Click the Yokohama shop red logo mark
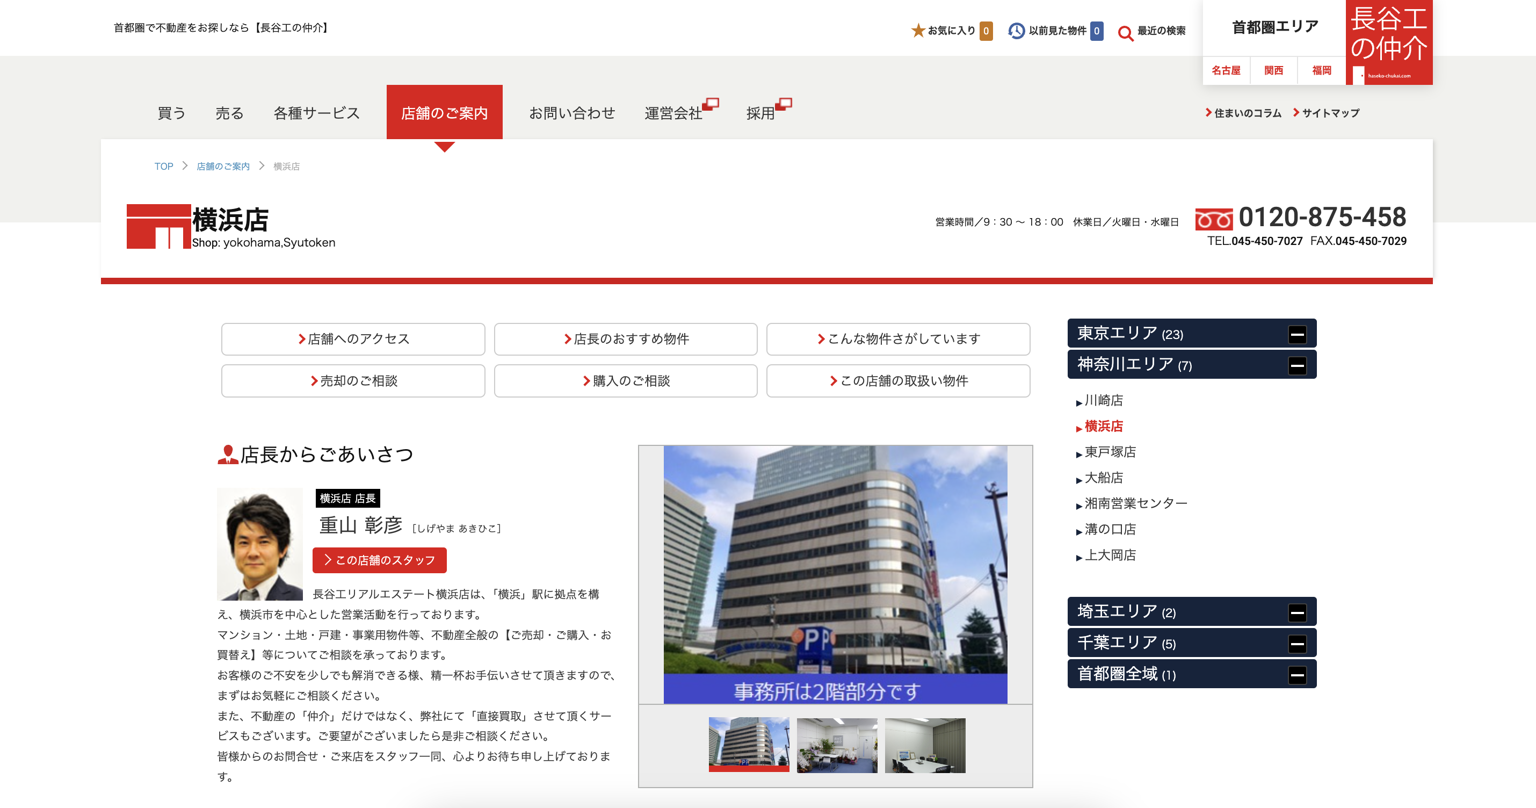Viewport: 1536px width, 808px height. 158,226
